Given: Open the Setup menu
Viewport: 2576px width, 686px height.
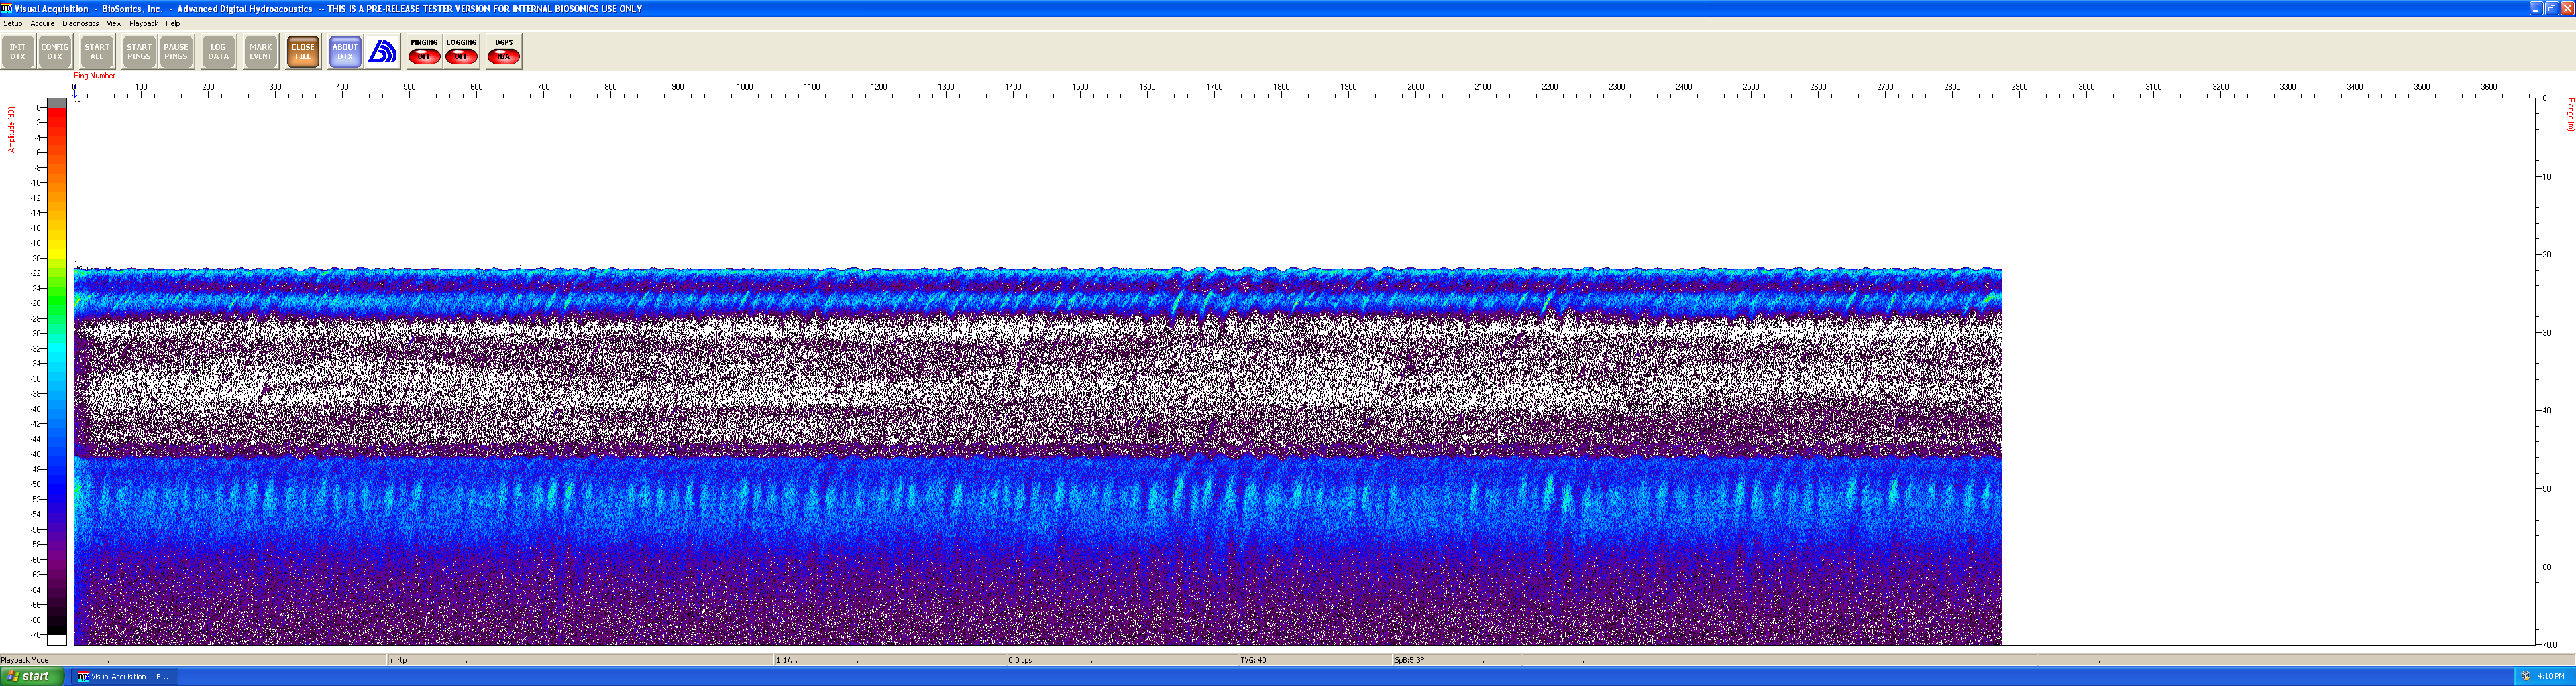Looking at the screenshot, I should click(x=13, y=23).
